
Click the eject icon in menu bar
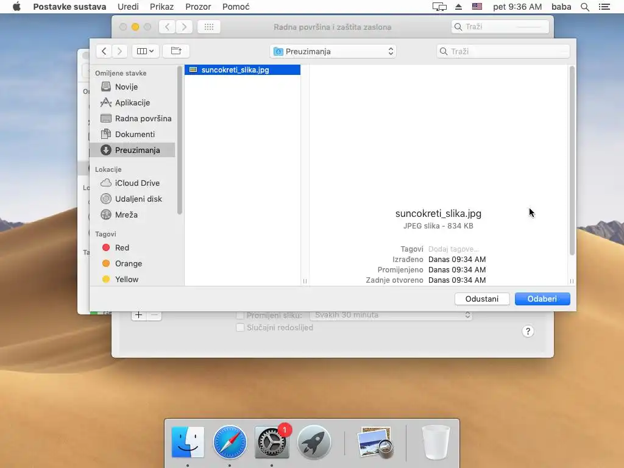(x=458, y=7)
